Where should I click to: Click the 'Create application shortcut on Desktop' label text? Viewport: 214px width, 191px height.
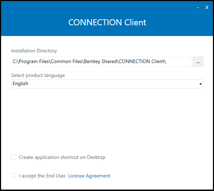pos(62,158)
